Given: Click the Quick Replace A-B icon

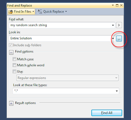Looking at the screenshot, I should click(40, 11).
